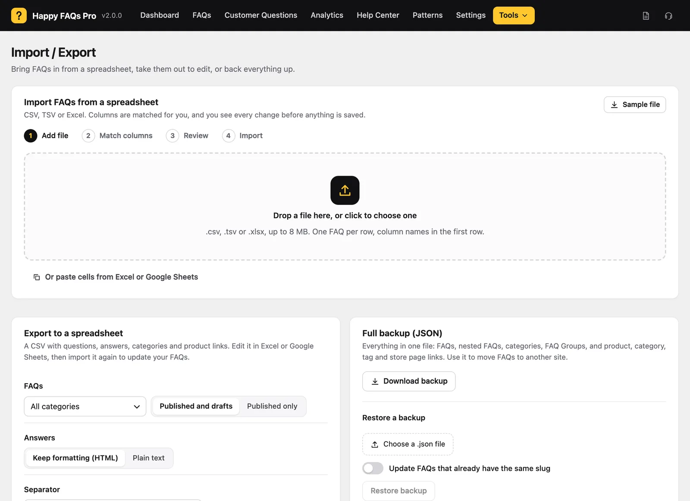
Task: Click Choose a .json file button
Action: (x=408, y=444)
